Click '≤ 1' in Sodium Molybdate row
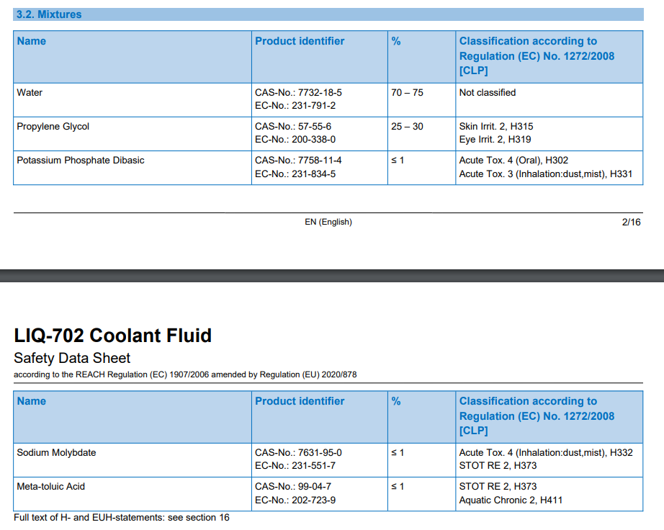The width and height of the screenshot is (664, 530). tap(398, 453)
